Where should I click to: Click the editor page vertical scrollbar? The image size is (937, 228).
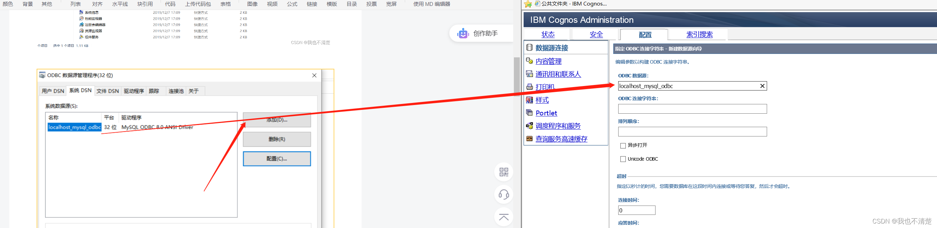[517, 76]
